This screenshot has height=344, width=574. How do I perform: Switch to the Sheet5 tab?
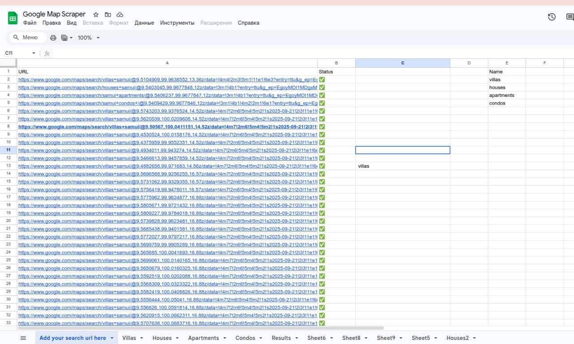click(421, 338)
